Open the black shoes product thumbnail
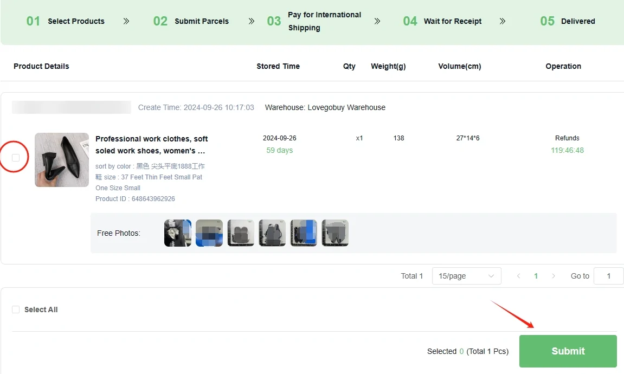The width and height of the screenshot is (624, 374). (x=62, y=159)
